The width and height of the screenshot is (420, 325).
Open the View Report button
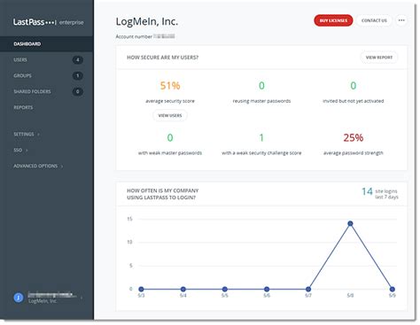379,58
